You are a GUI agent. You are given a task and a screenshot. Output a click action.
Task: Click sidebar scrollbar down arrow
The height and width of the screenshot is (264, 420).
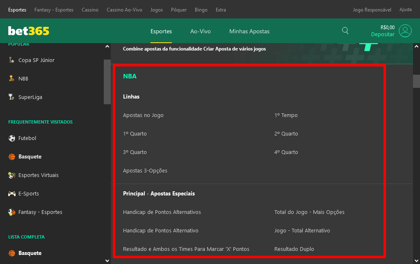(107, 261)
